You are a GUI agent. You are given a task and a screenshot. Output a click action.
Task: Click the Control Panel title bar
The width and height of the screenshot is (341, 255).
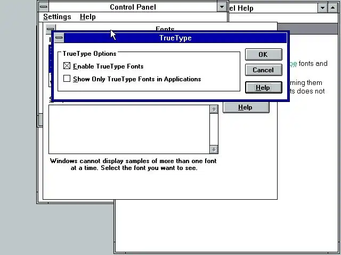tap(133, 7)
